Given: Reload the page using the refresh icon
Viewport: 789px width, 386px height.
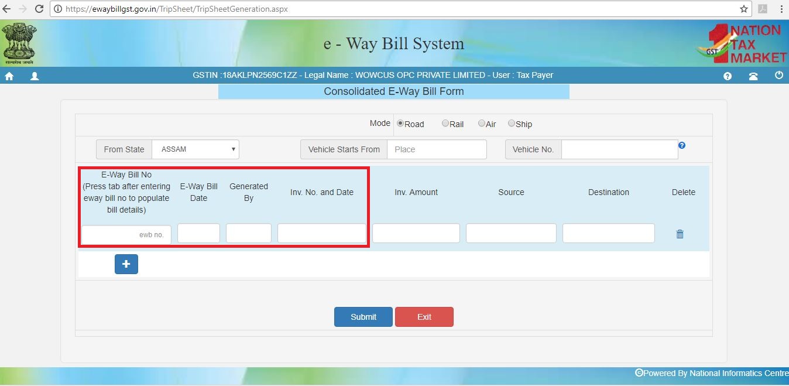Looking at the screenshot, I should [39, 9].
